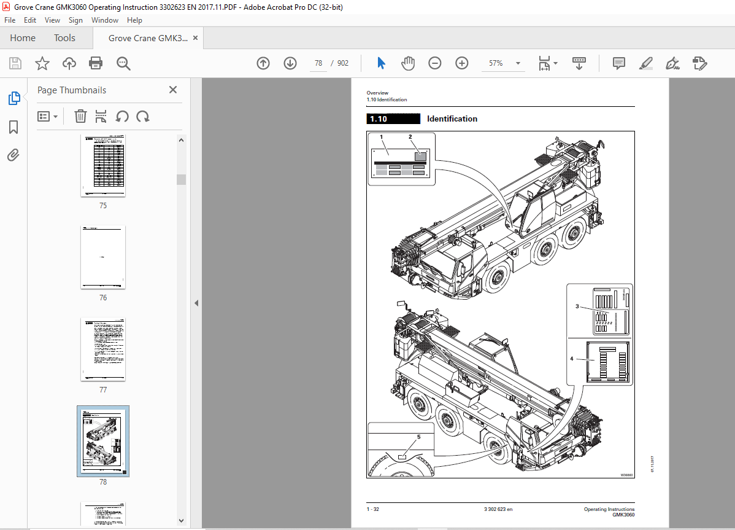Open the sign document pen tool
Viewport: 735px width, 530px height.
click(672, 63)
